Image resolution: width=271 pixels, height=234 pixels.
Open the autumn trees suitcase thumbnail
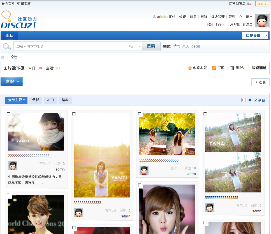click(167, 134)
